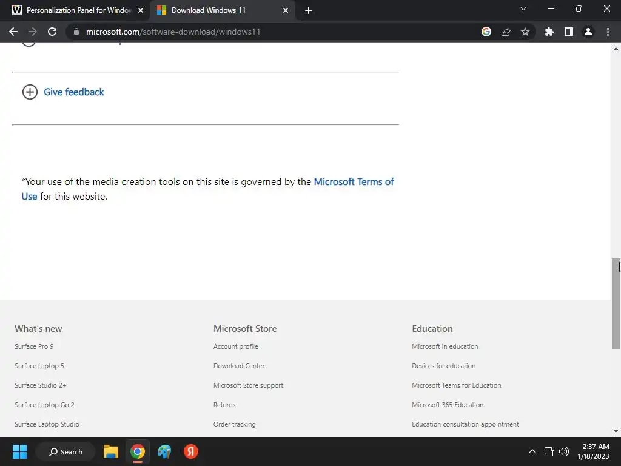Open the Chrome profile avatar

coord(588,32)
